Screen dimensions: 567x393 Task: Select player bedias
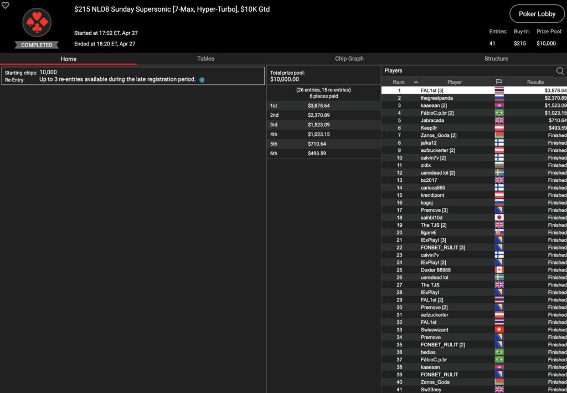pos(428,352)
